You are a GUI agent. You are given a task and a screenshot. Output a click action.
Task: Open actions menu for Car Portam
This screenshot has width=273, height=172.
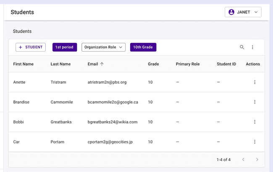255,142
